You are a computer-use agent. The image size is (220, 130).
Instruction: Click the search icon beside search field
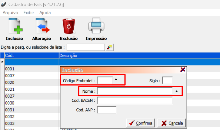(x=110, y=47)
